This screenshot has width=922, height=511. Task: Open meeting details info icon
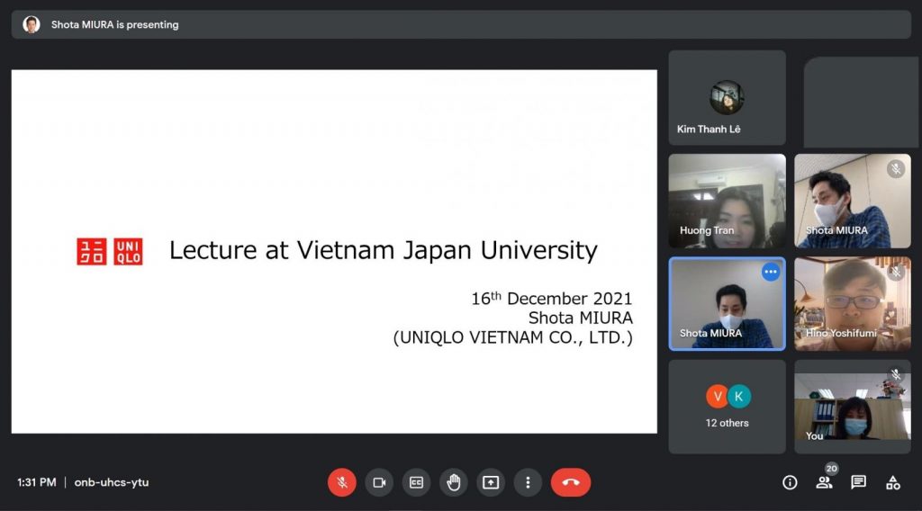coord(790,482)
